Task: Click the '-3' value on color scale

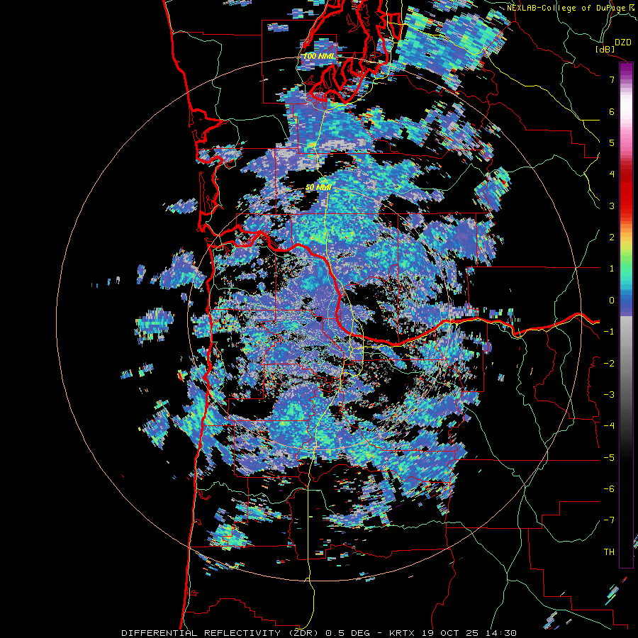Action: [609, 395]
